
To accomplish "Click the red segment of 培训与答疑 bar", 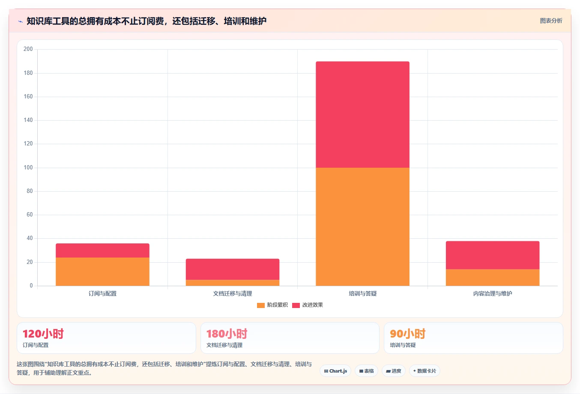I will pos(362,115).
